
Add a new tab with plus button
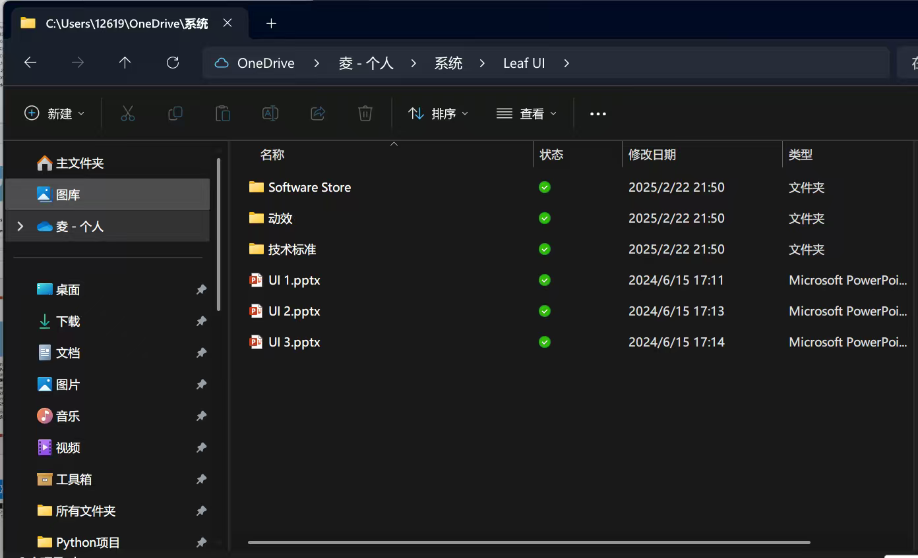point(271,24)
